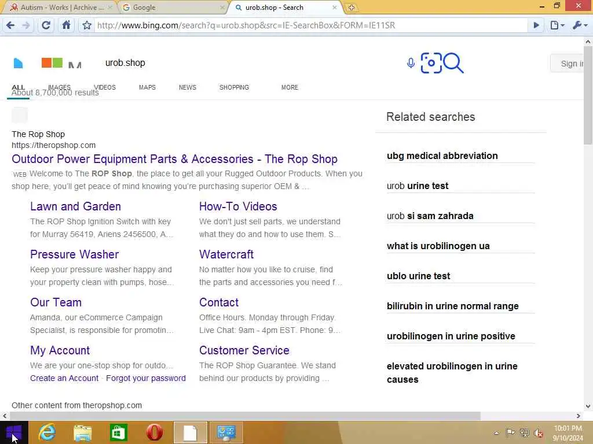Open visual search camera icon
The width and height of the screenshot is (593, 444).
click(431, 62)
